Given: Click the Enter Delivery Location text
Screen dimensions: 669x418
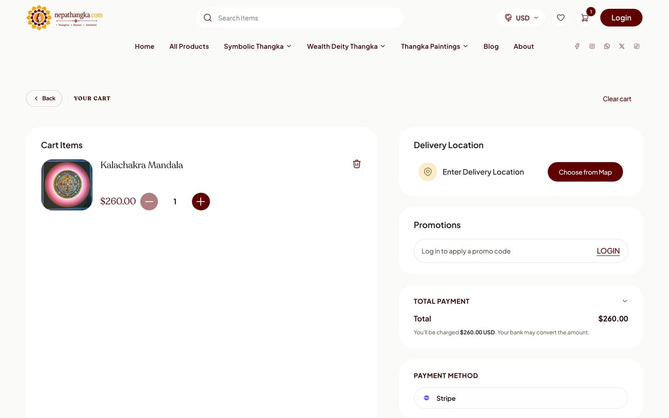Looking at the screenshot, I should (483, 172).
